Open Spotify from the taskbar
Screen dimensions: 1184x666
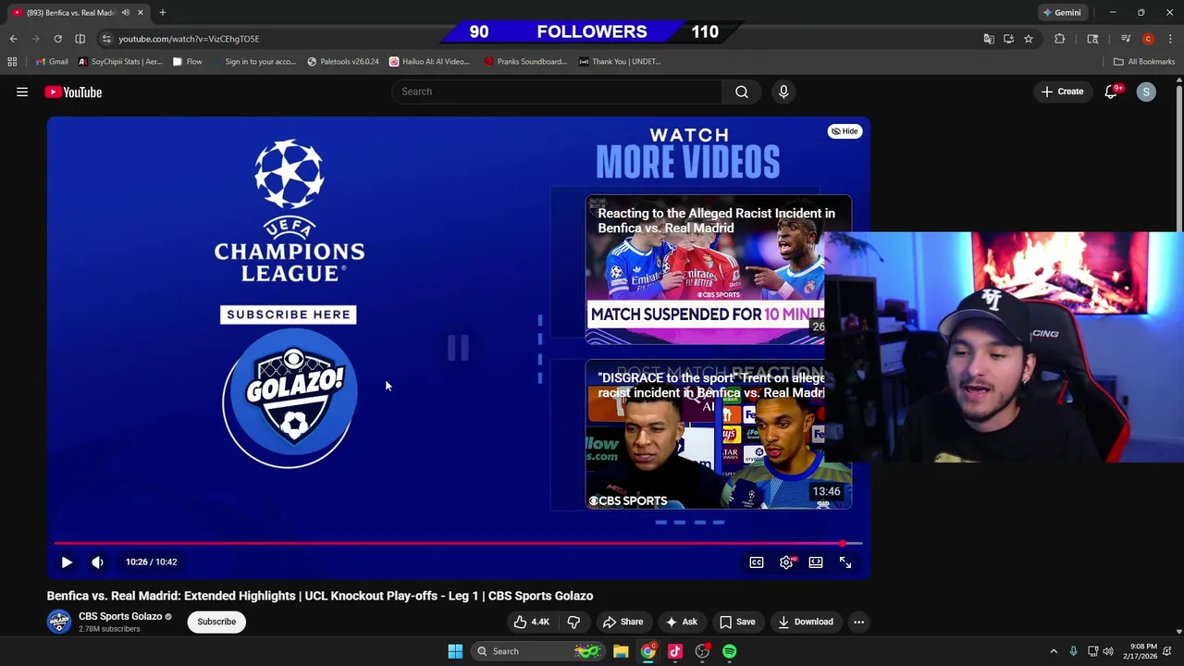click(x=730, y=651)
